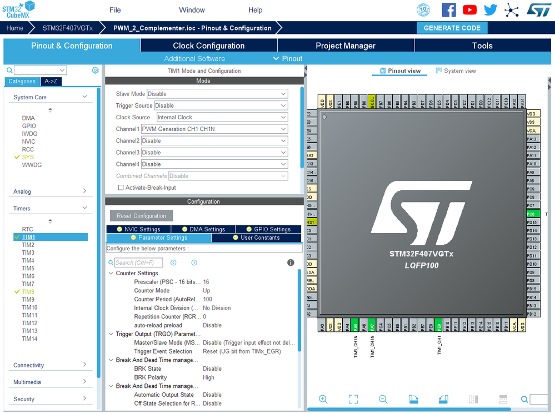Screen dimensions: 555x414
Task: Click the peripheral search combo box
Action: point(41,70)
